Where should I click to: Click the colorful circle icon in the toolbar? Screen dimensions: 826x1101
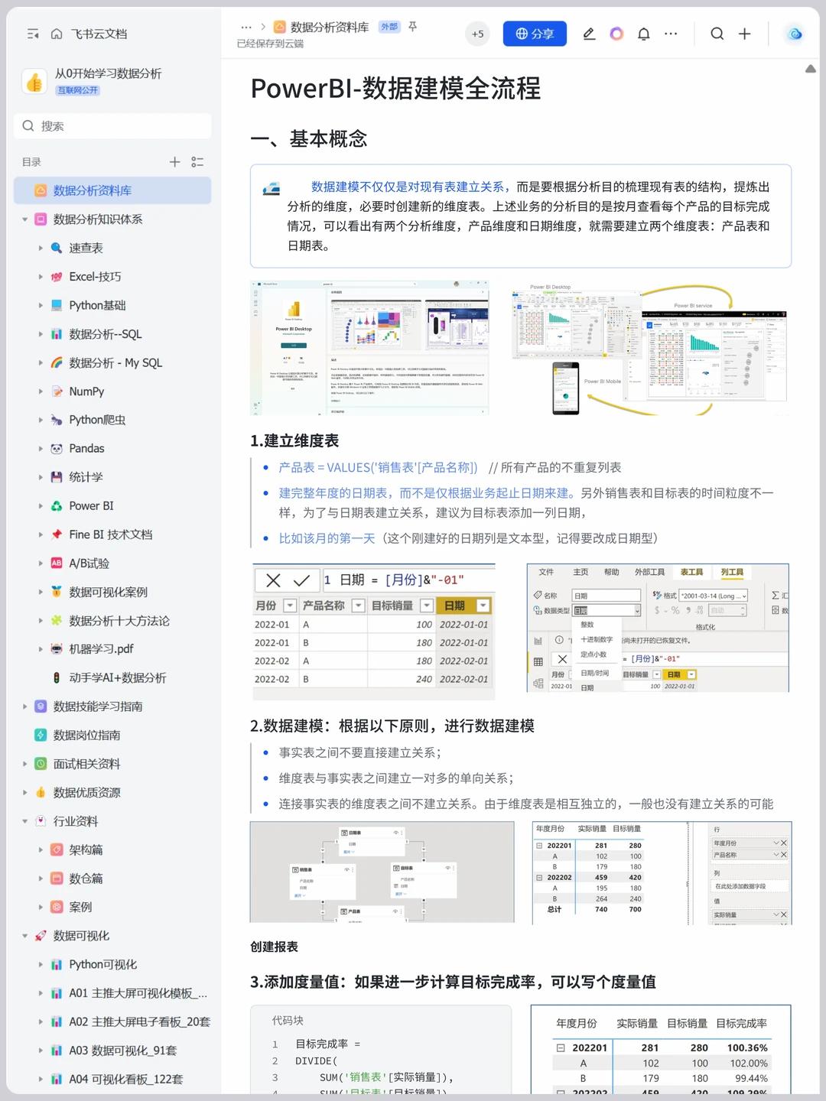point(616,34)
